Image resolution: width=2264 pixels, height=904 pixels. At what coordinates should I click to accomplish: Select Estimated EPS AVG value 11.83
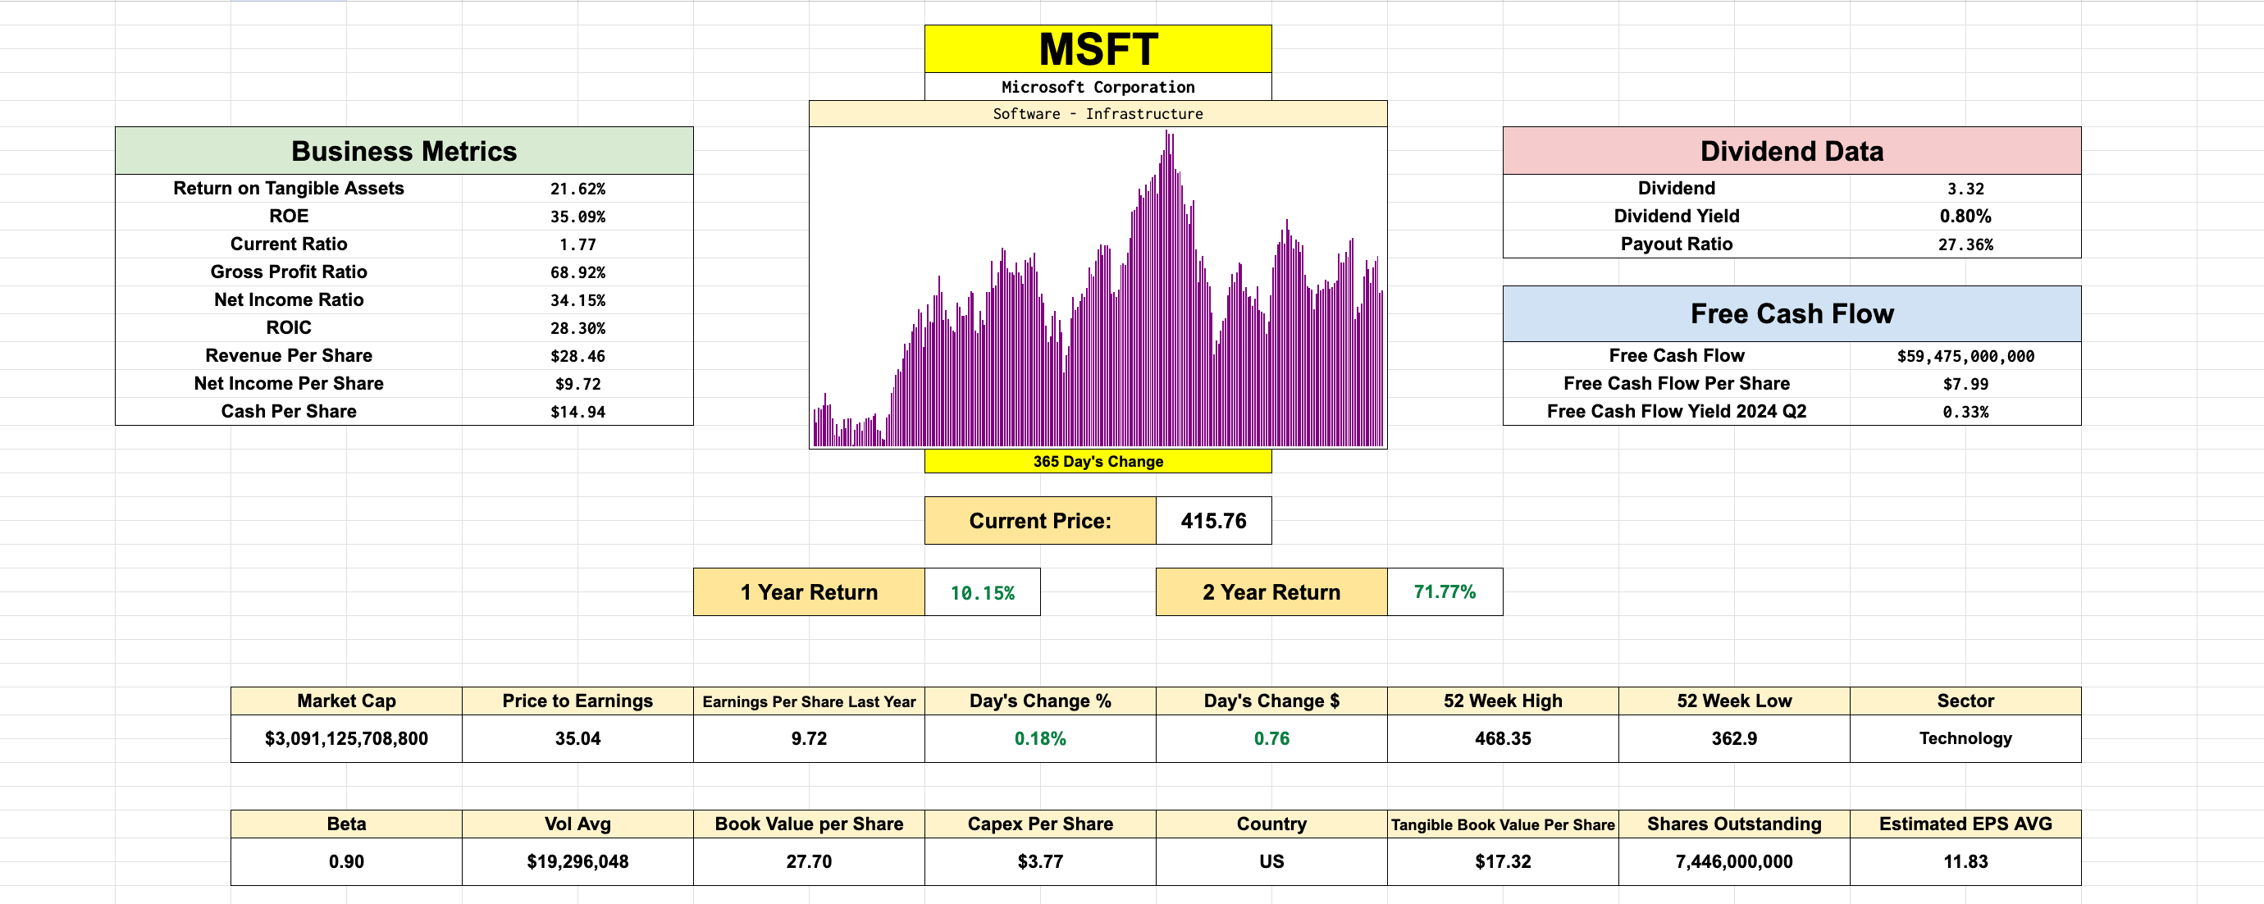[x=1965, y=862]
